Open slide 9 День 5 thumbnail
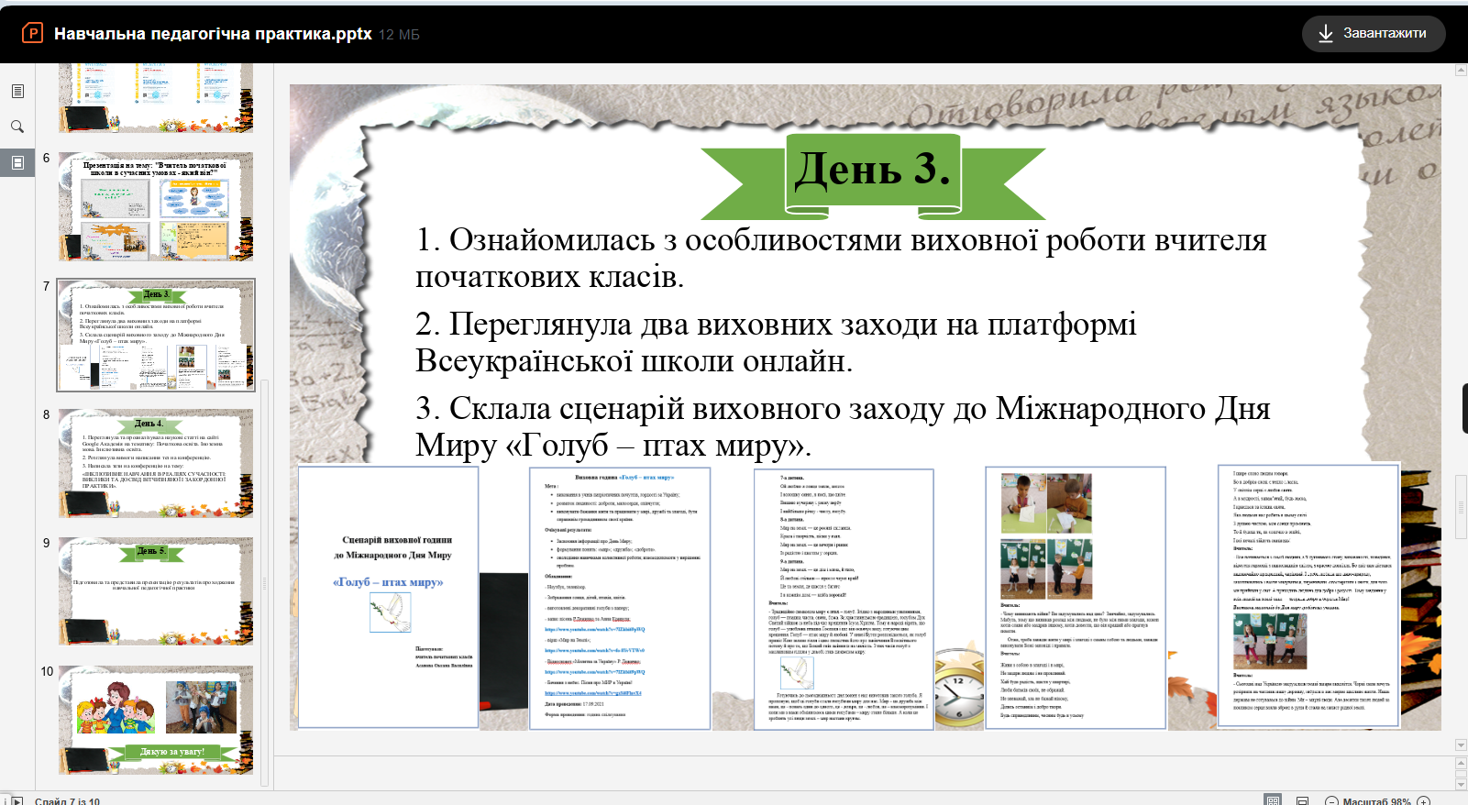1468x805 pixels. pyautogui.click(x=156, y=591)
